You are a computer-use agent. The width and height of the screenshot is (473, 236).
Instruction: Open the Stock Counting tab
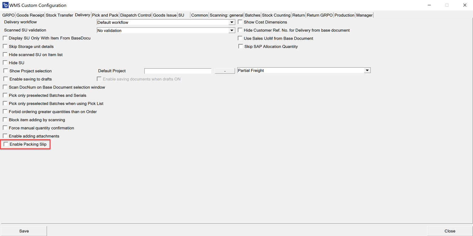276,15
